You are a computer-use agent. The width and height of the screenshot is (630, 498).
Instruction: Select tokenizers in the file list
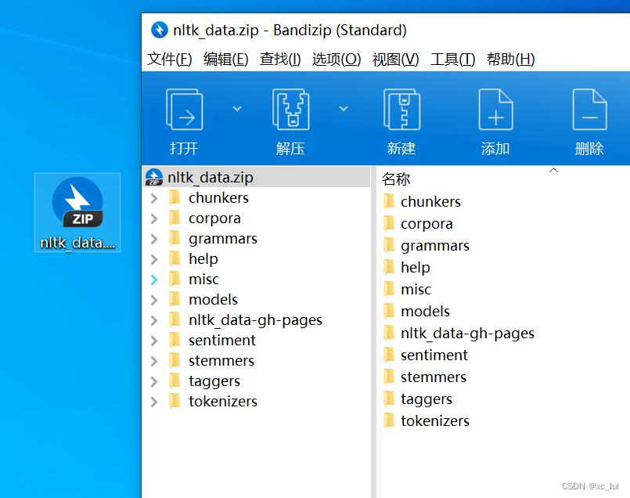(x=426, y=420)
